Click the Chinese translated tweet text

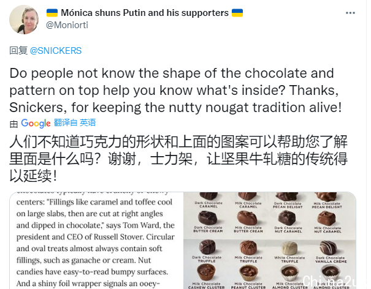pos(178,159)
